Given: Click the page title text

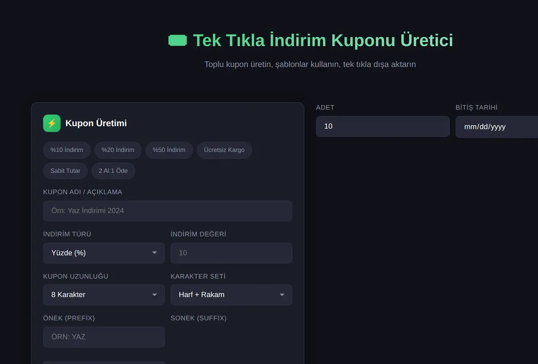Looking at the screenshot, I should [x=323, y=40].
